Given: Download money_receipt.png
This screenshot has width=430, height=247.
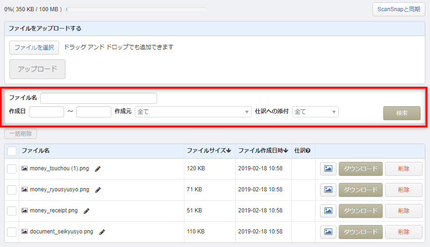Looking at the screenshot, I should 361,211.
